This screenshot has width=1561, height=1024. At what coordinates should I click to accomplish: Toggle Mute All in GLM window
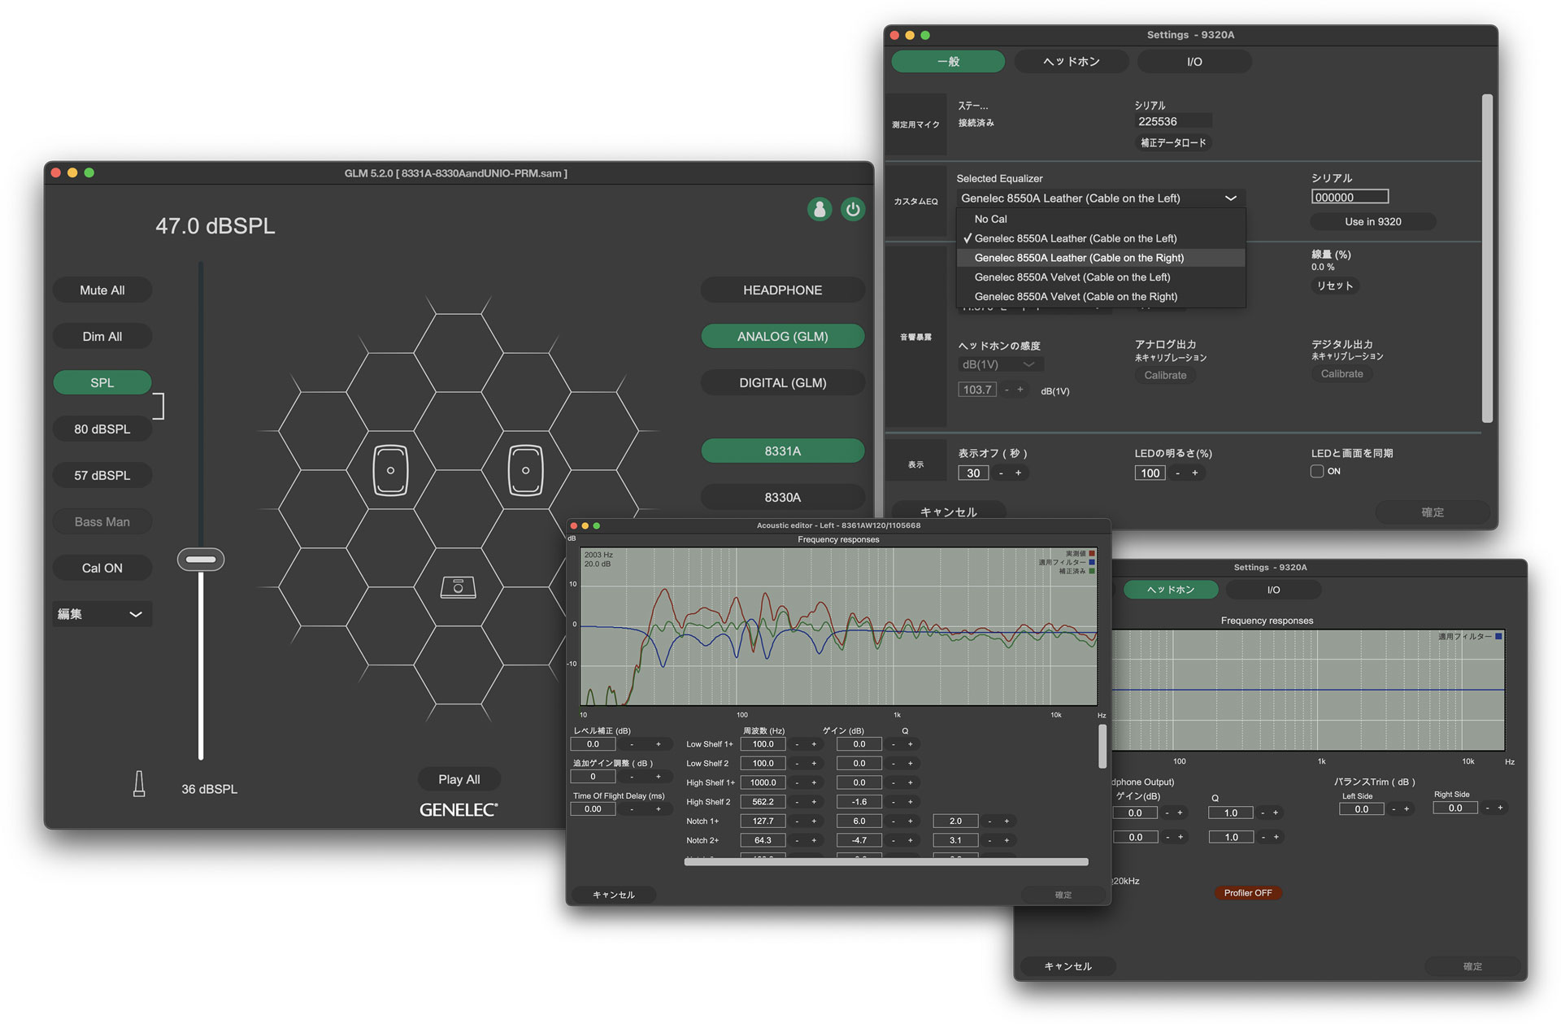(102, 290)
